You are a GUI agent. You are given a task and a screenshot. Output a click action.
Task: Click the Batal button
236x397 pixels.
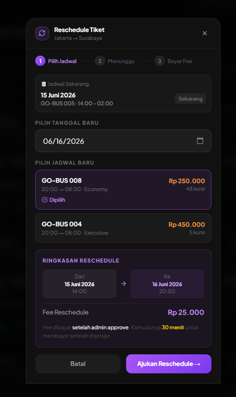(78, 364)
